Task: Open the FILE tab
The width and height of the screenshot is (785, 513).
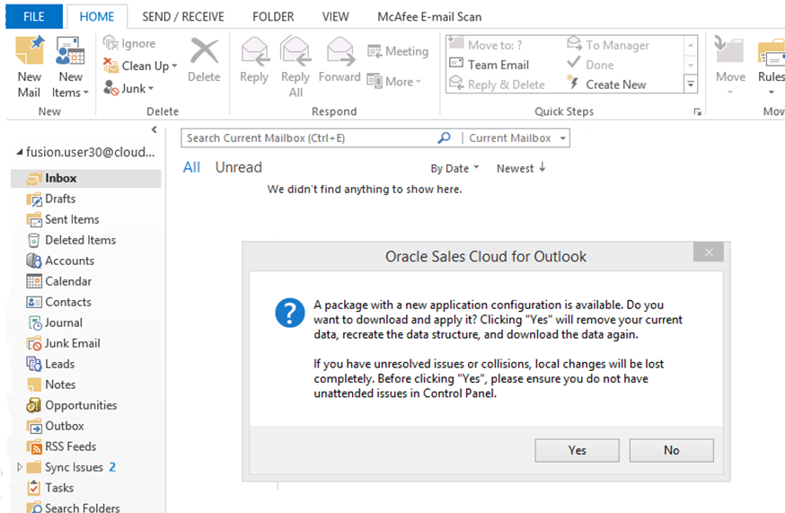Action: tap(34, 16)
